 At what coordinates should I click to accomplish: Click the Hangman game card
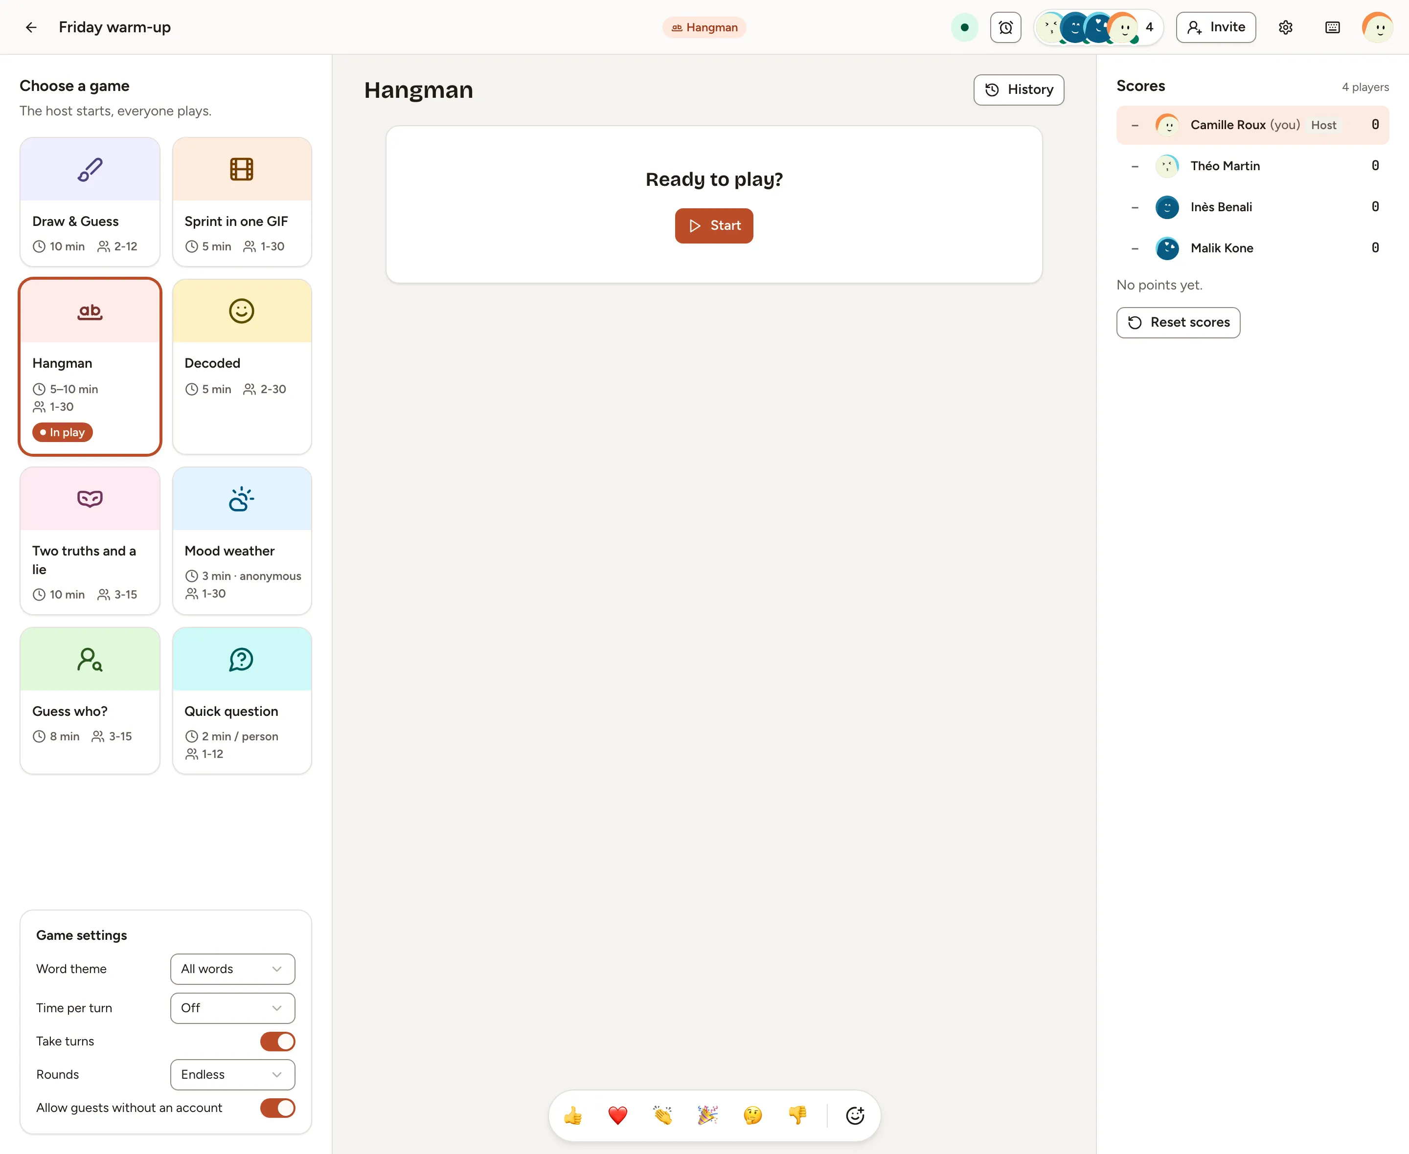90,366
